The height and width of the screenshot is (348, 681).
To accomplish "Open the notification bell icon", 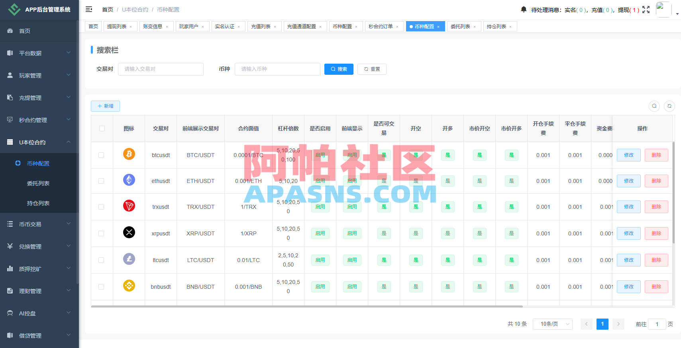I will pyautogui.click(x=524, y=9).
